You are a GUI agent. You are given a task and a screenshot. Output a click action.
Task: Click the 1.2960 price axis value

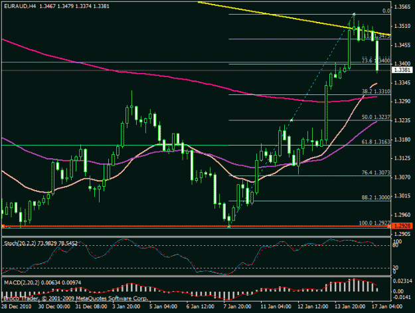tap(402, 215)
